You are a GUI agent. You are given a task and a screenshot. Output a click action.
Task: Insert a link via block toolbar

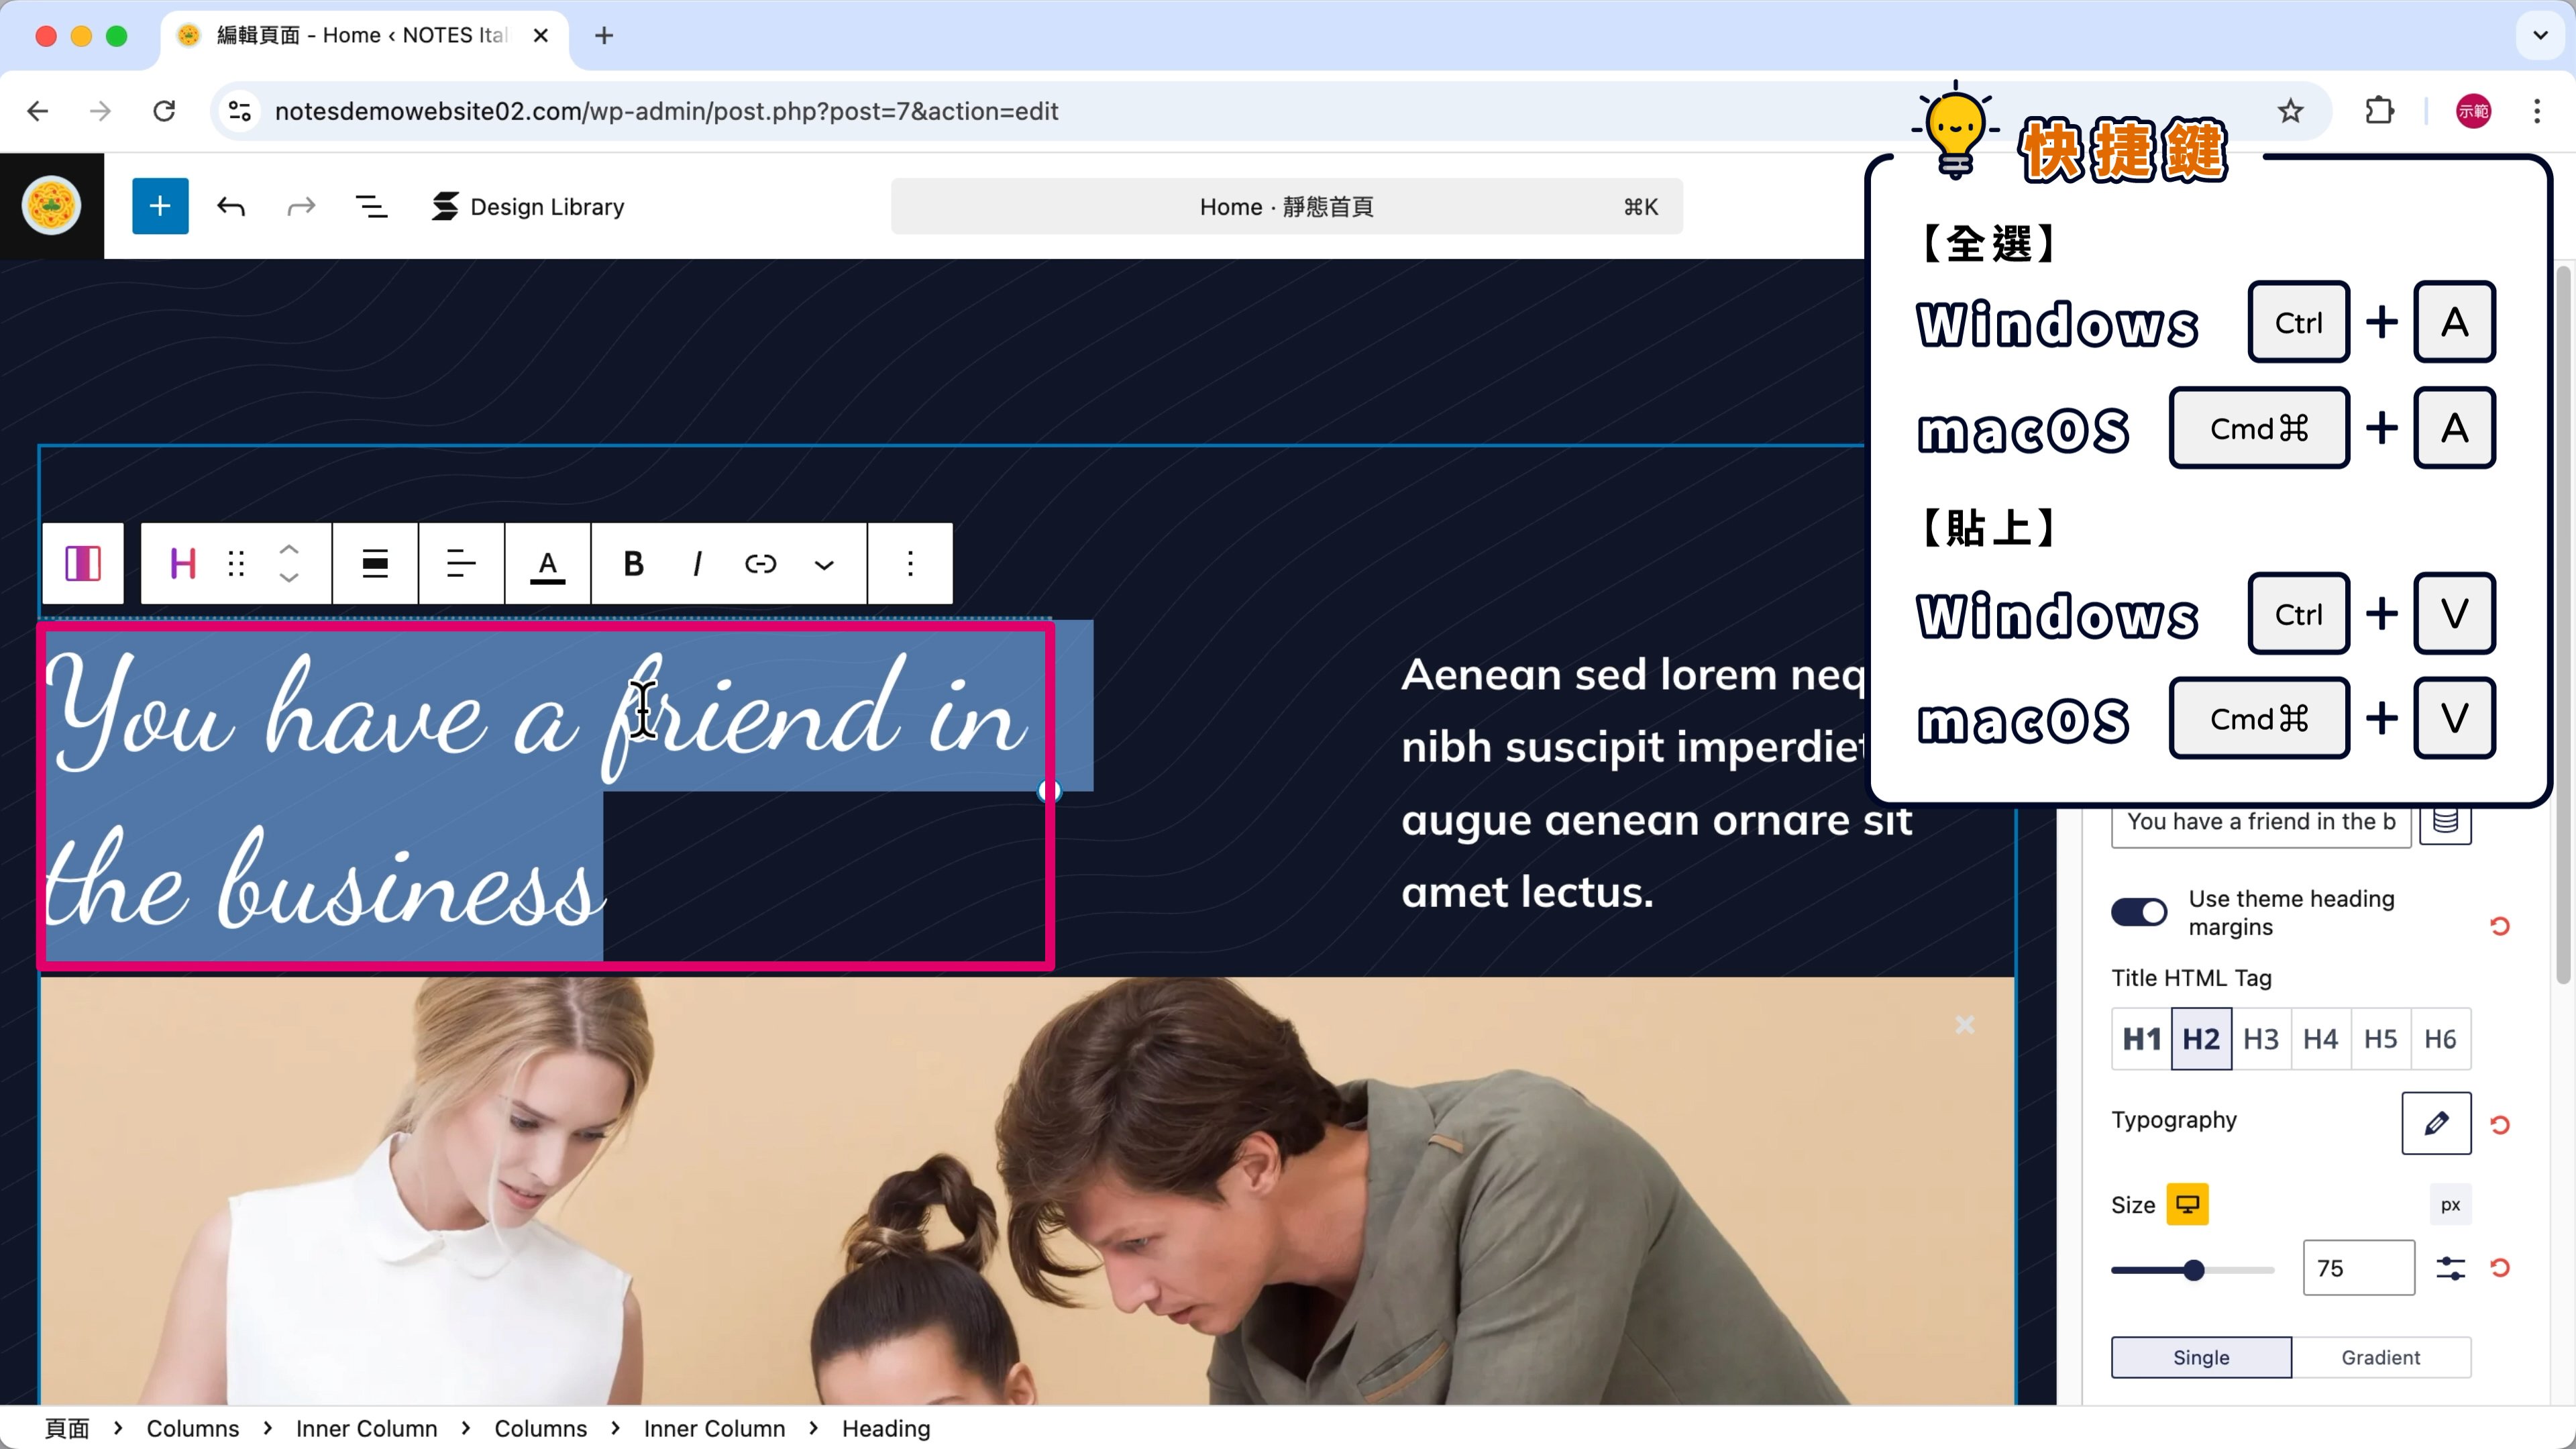coord(760,564)
